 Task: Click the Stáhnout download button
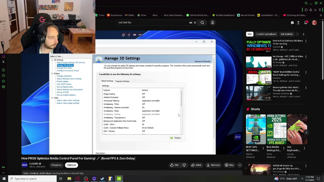tap(213, 165)
